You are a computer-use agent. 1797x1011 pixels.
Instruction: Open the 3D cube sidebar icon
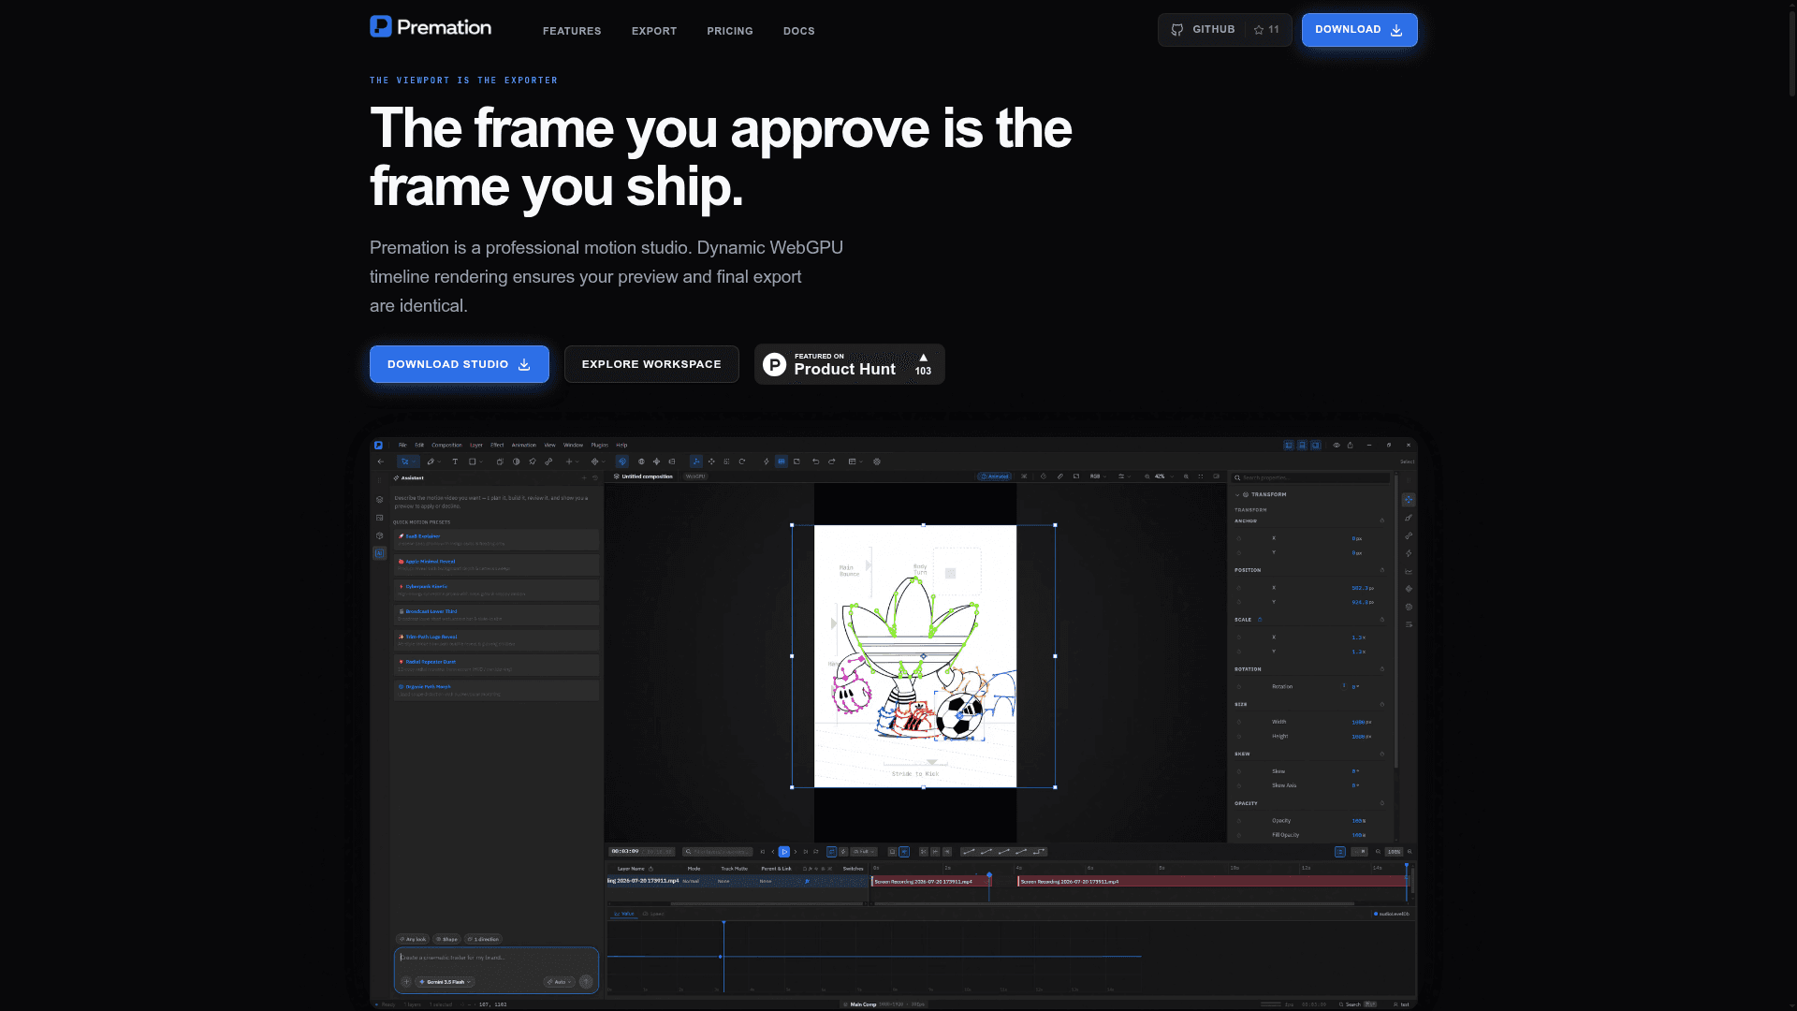pos(379,535)
